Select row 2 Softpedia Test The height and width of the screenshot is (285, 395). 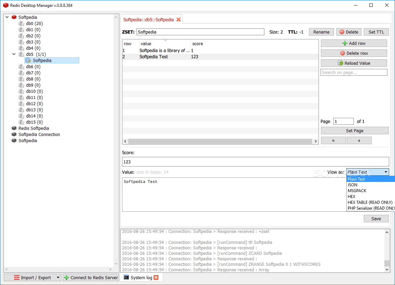[x=220, y=57]
